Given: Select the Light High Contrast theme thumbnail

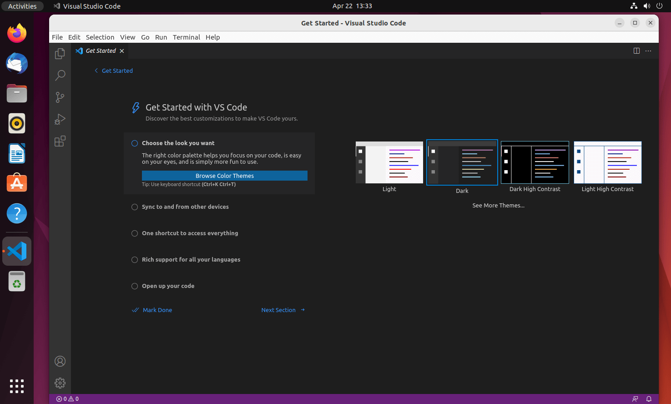Looking at the screenshot, I should tap(607, 162).
